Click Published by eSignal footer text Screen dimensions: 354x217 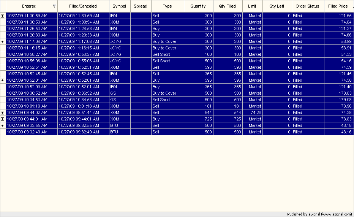click(319, 214)
